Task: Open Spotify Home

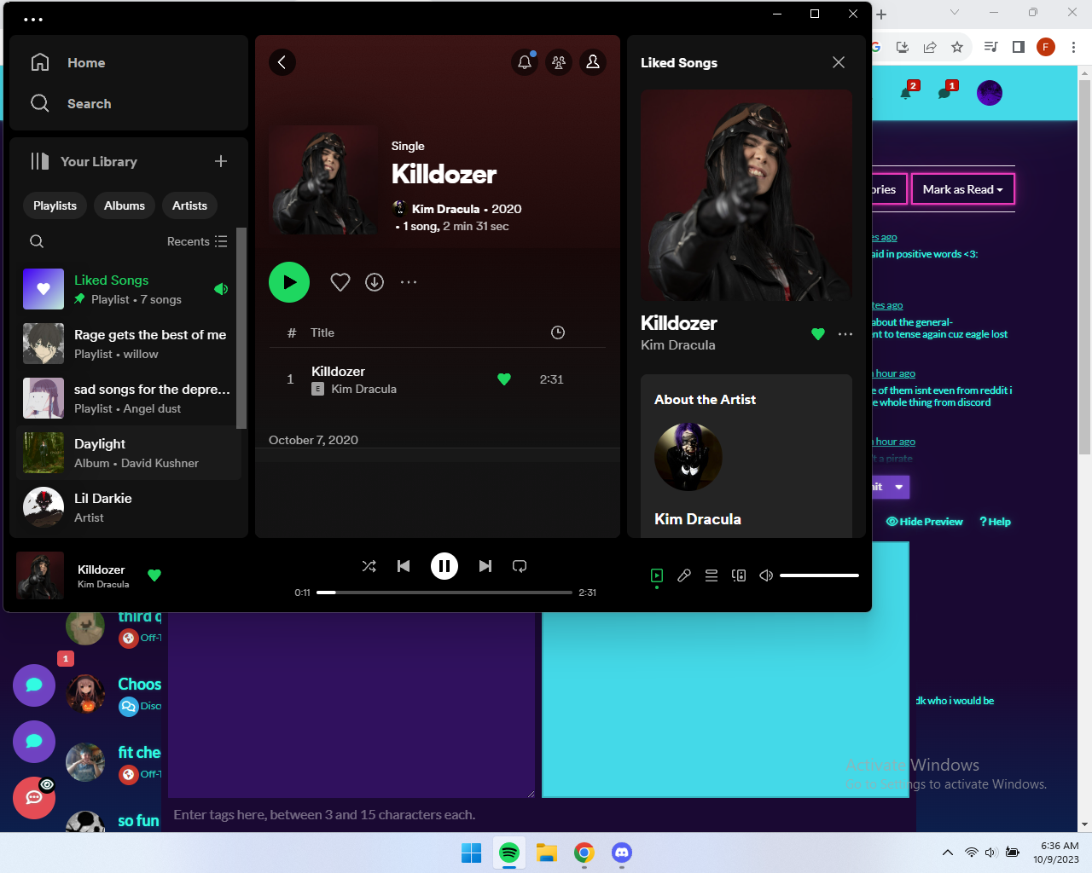Action: 68,62
